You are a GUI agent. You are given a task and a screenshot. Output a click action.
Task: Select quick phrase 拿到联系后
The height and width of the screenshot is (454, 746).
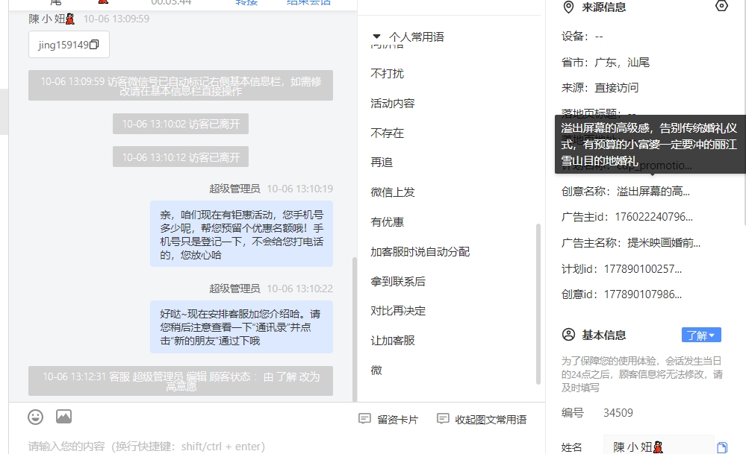398,282
